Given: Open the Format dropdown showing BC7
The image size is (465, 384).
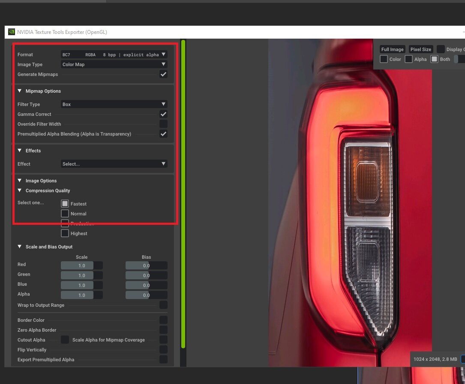Looking at the screenshot, I should (x=114, y=54).
